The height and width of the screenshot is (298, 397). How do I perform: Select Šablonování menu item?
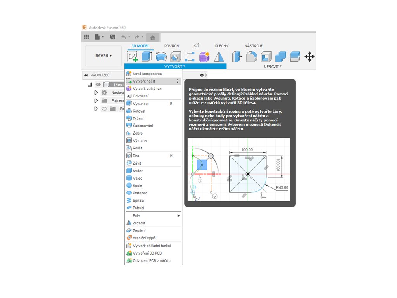point(154,126)
